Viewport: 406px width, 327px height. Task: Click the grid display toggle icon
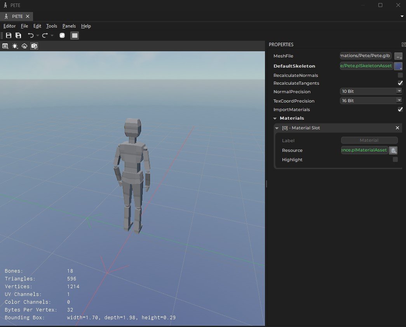click(x=74, y=35)
